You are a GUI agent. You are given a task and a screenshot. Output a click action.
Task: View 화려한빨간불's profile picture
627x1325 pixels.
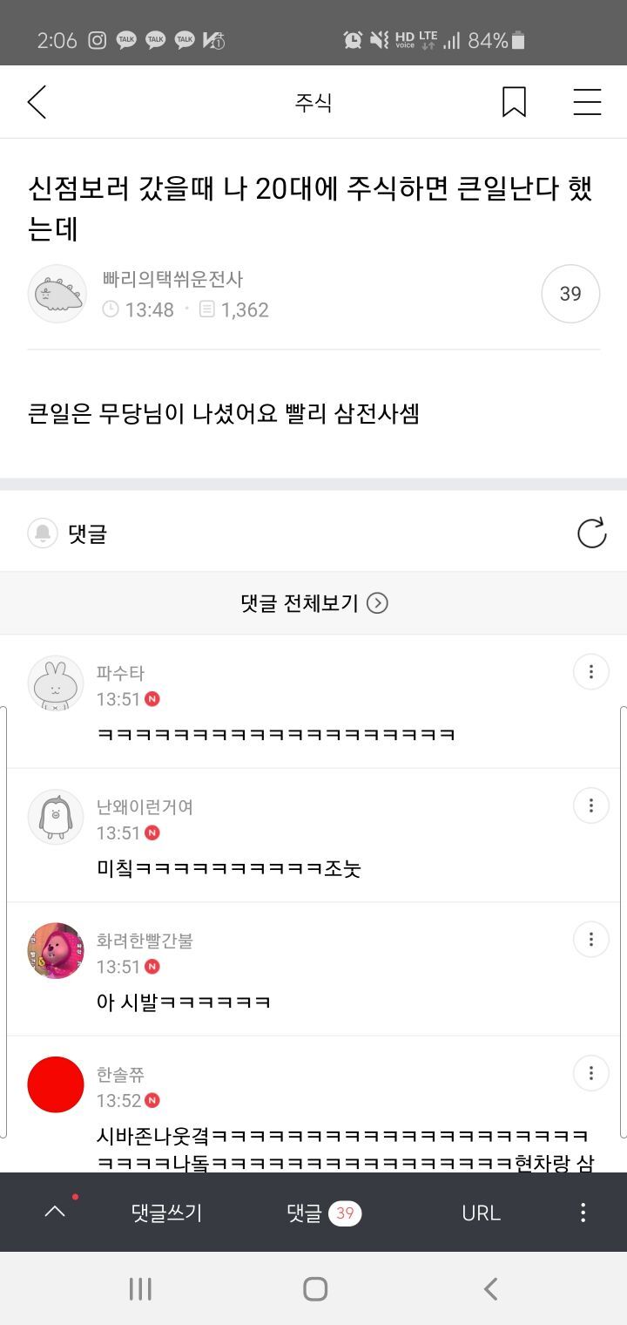tap(56, 951)
